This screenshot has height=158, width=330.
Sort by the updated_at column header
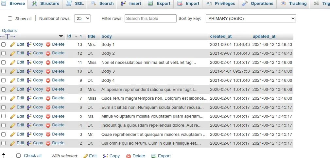pyautogui.click(x=264, y=36)
